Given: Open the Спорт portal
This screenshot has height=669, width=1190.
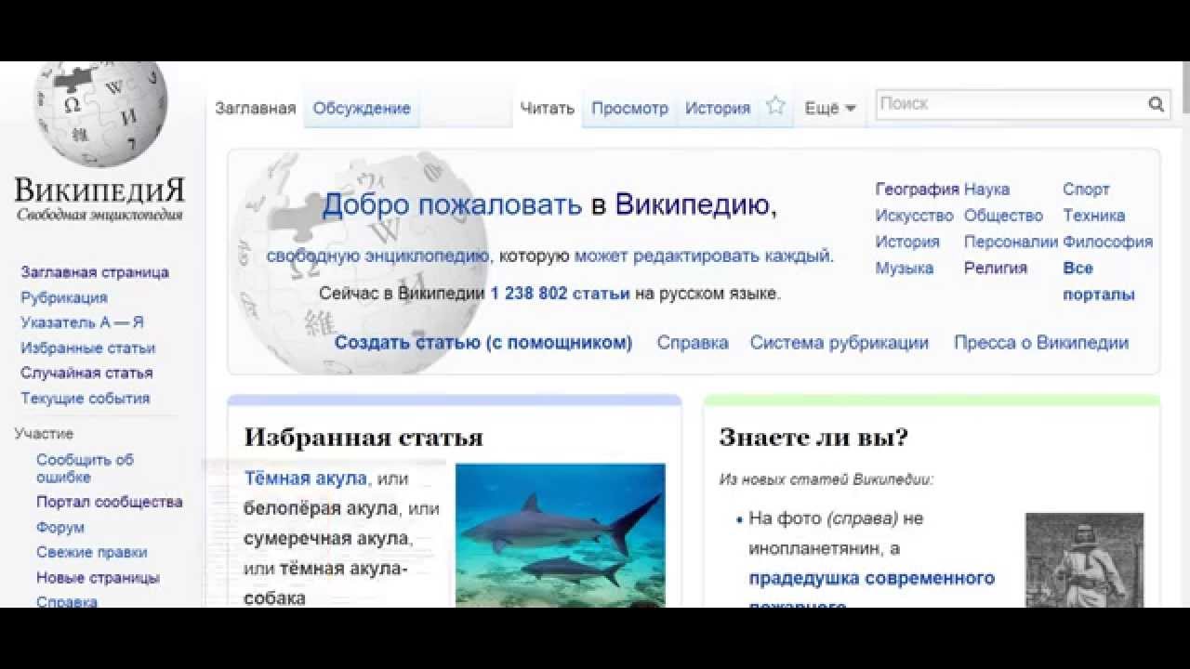Looking at the screenshot, I should pyautogui.click(x=1086, y=190).
